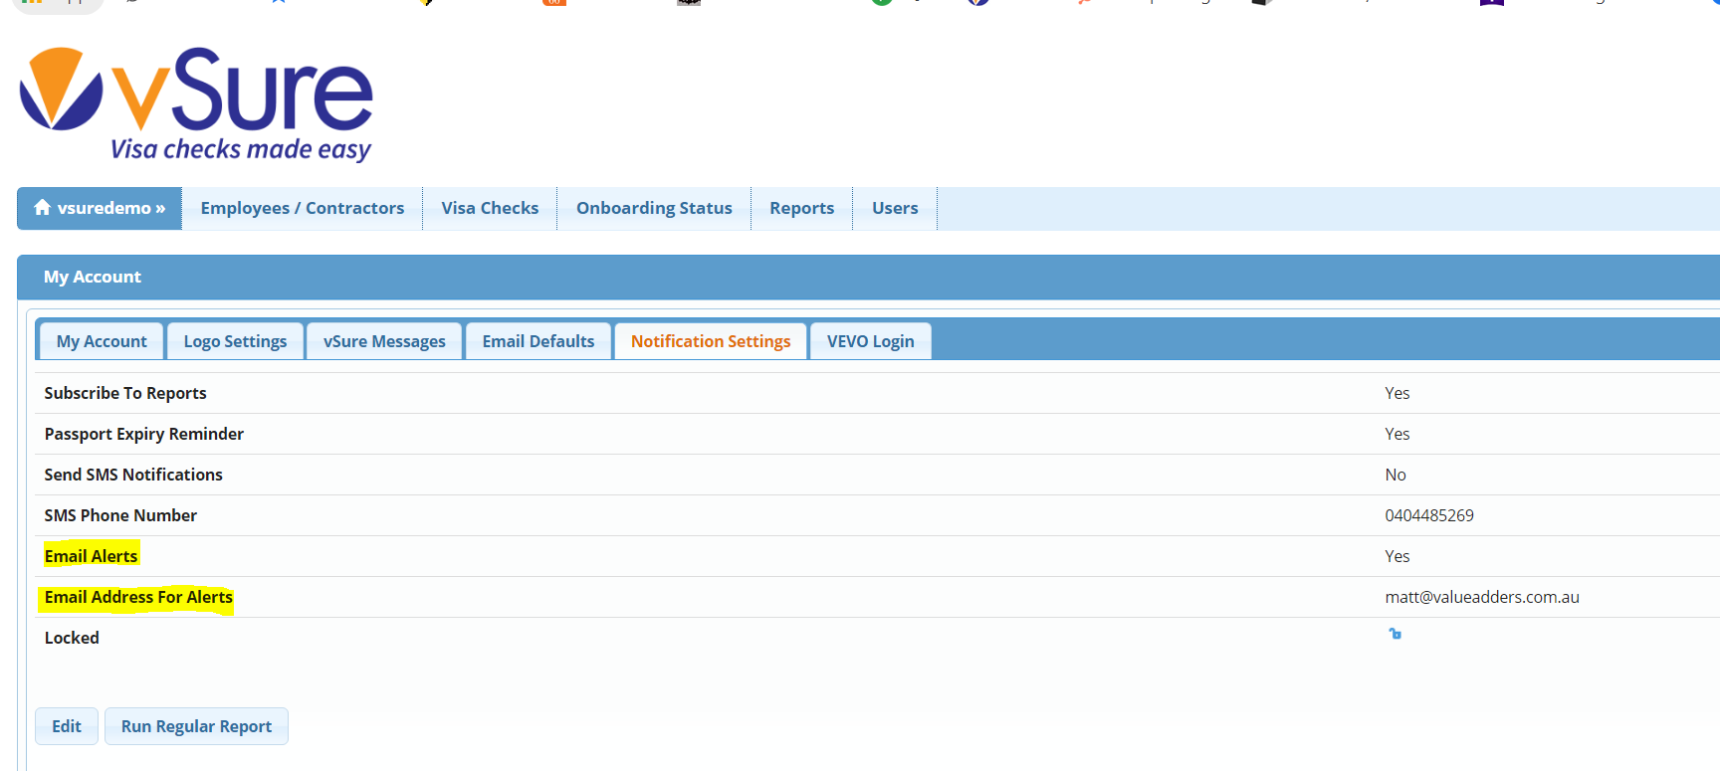Image resolution: width=1720 pixels, height=771 pixels.
Task: Click the Yes value for Email Alerts
Action: [1397, 556]
